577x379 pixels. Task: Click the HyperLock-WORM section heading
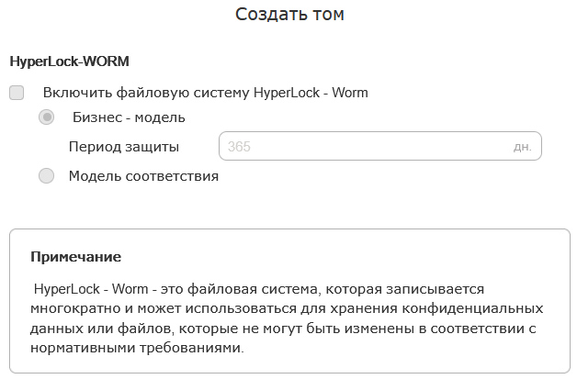69,61
